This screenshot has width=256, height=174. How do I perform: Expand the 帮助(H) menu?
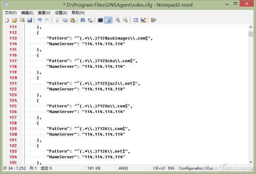click(x=78, y=13)
